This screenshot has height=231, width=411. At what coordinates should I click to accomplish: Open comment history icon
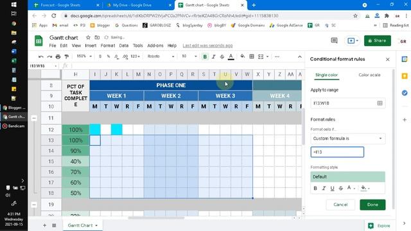(x=334, y=40)
